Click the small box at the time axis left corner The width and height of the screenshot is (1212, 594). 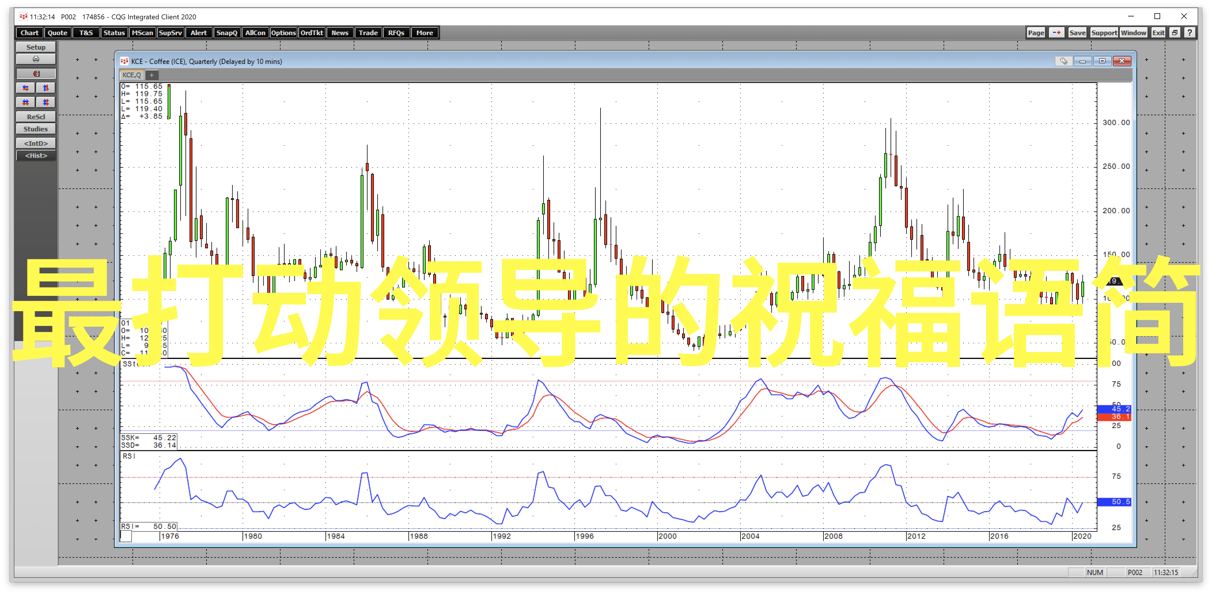[126, 536]
